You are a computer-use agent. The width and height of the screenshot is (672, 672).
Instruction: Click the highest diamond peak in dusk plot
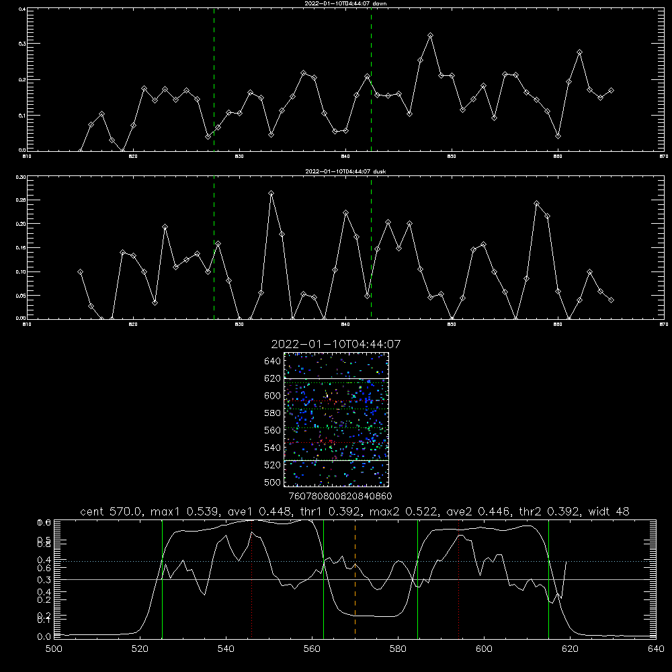(x=271, y=194)
